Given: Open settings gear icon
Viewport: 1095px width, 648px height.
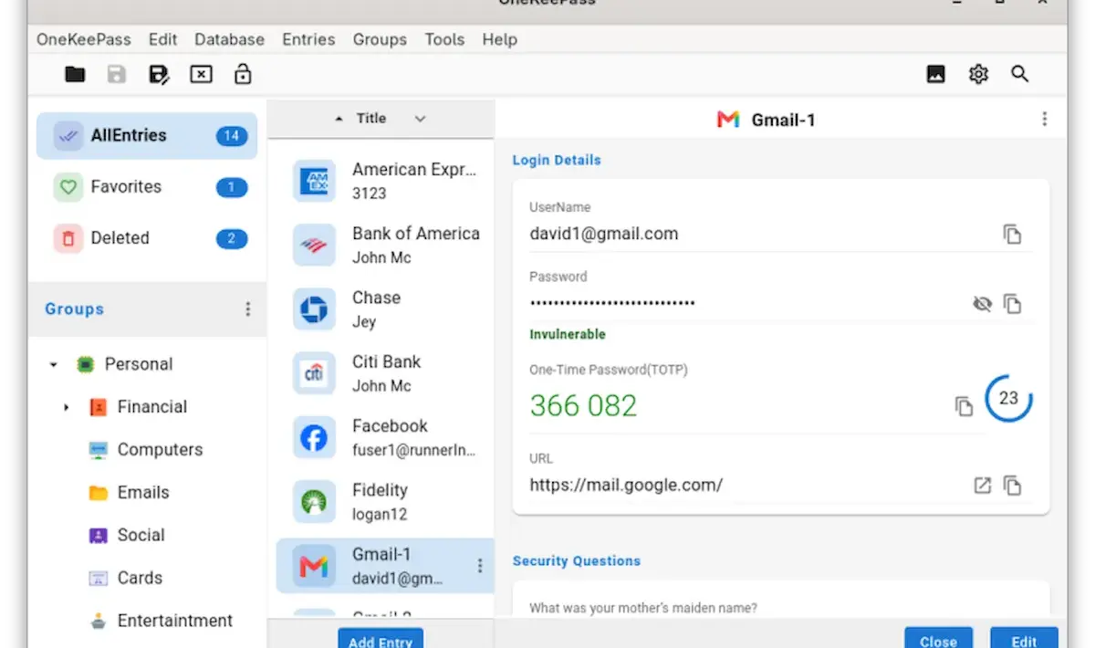Looking at the screenshot, I should [978, 75].
